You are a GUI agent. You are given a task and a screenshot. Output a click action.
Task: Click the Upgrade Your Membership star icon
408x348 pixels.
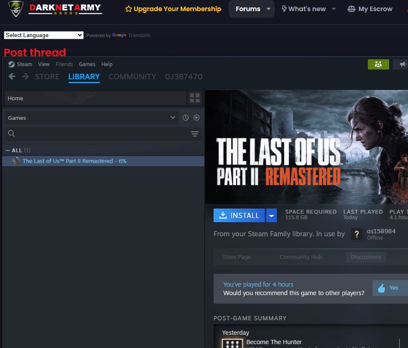[129, 9]
